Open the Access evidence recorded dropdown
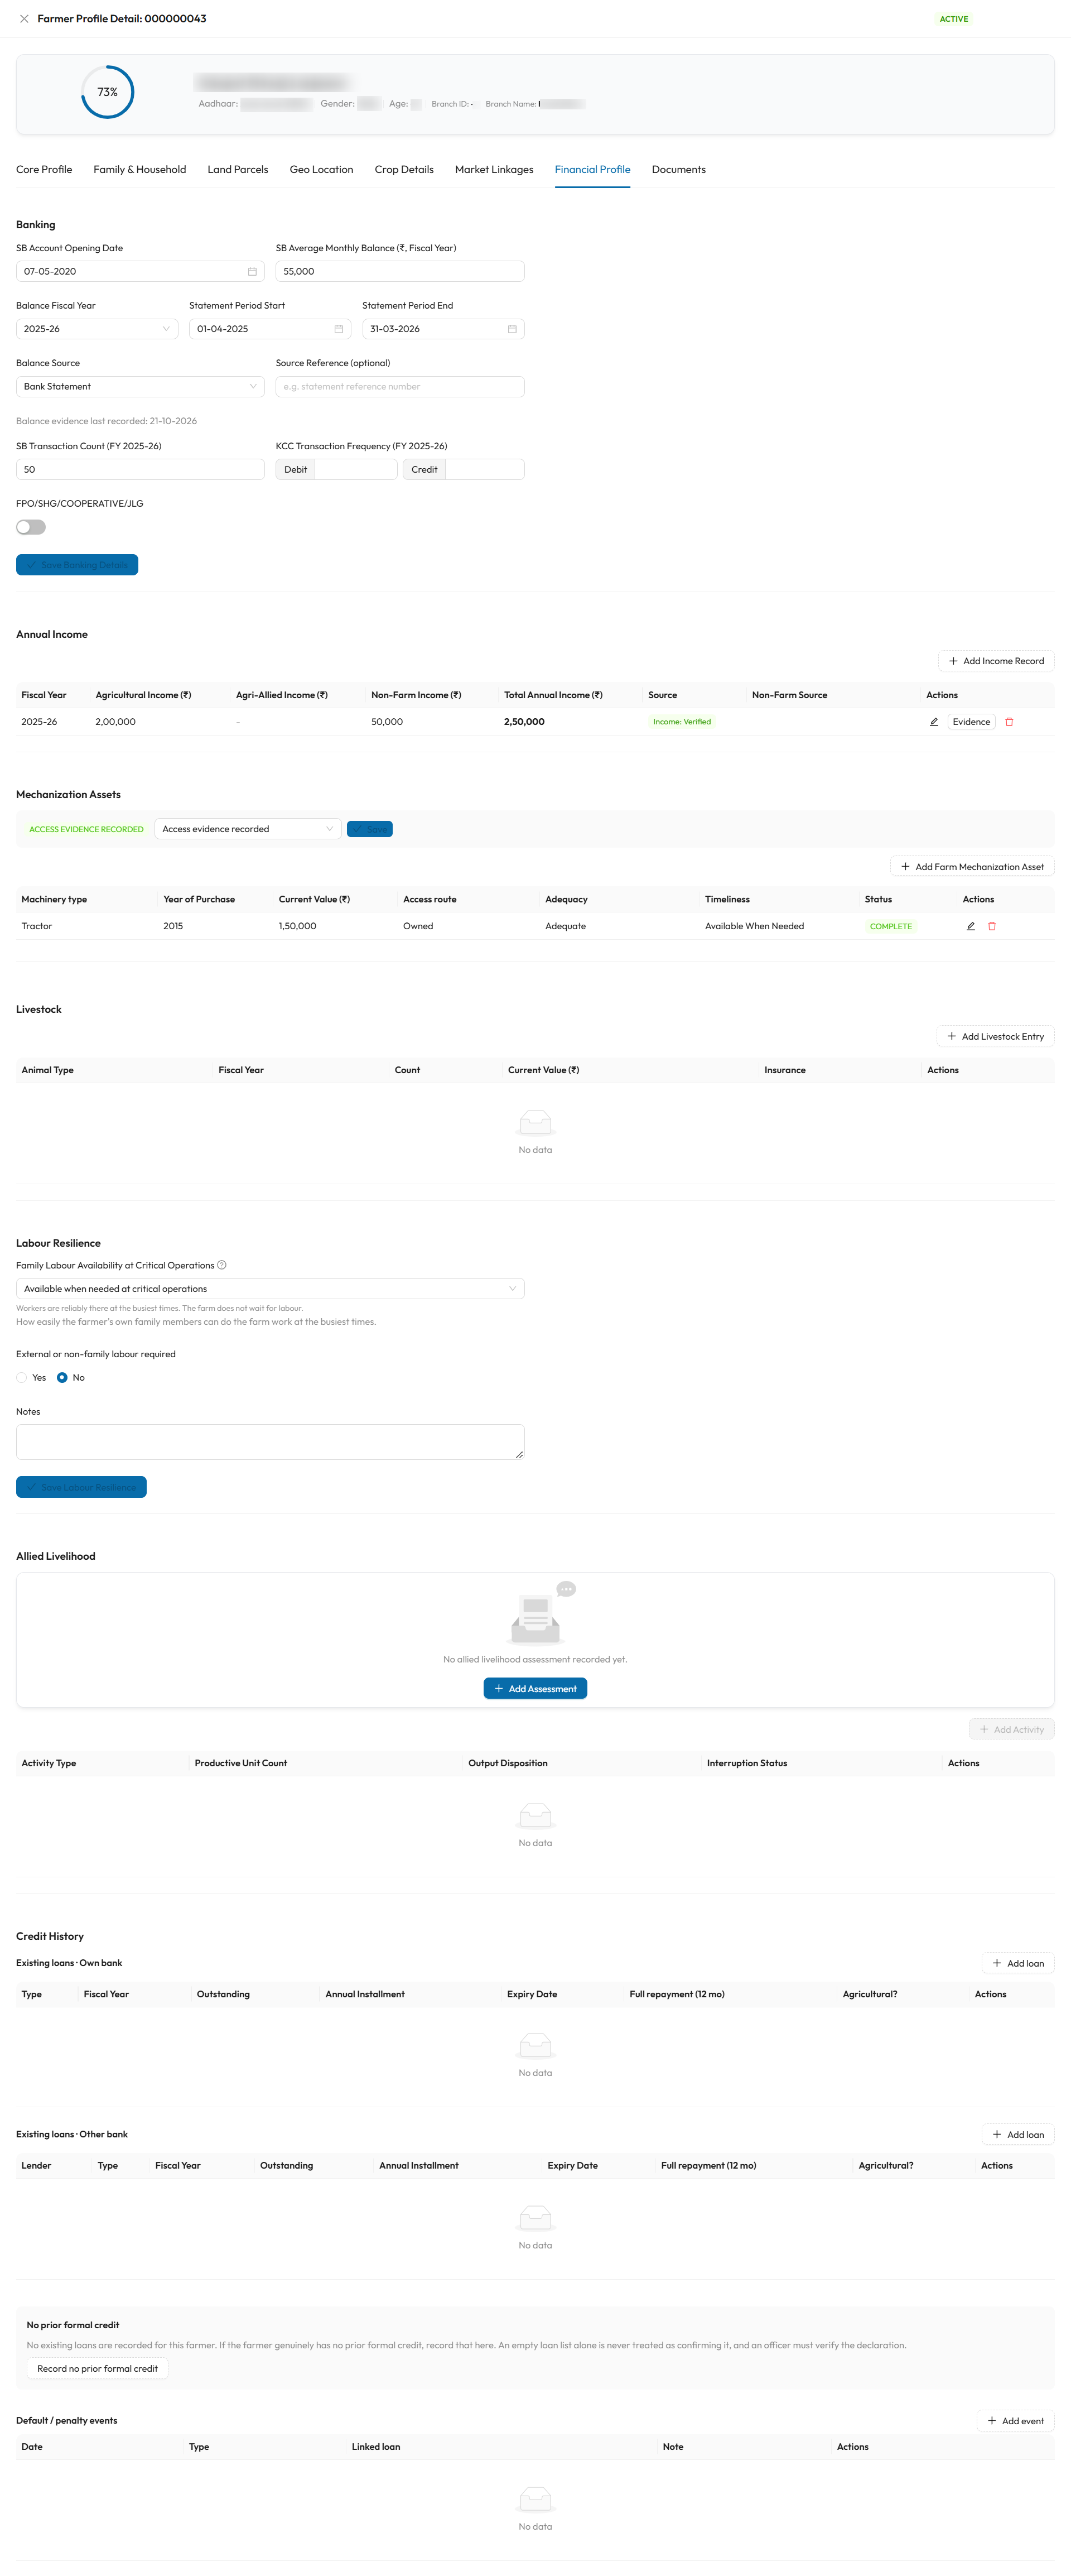Screen dimensions: 1071x2576 click(x=248, y=829)
